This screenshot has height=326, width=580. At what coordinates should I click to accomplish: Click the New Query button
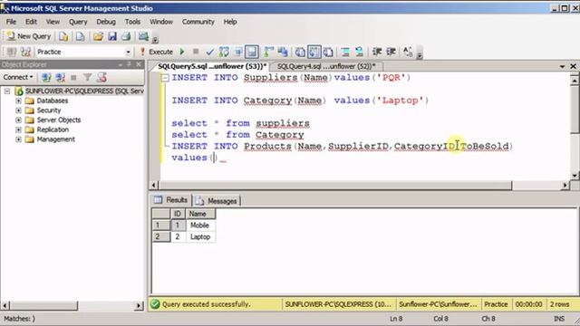coord(28,36)
